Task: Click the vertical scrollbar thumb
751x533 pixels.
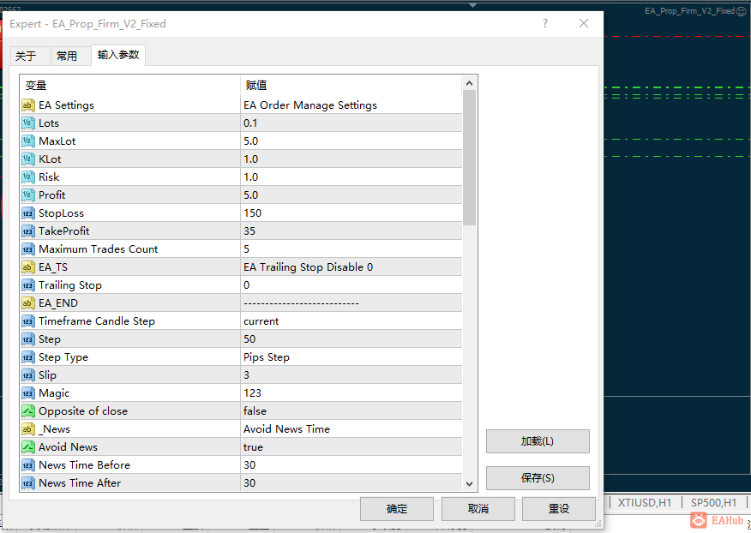Action: tap(470, 158)
